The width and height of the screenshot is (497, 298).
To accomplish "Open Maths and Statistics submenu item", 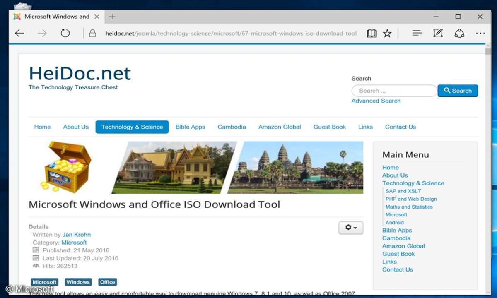I will click(409, 207).
